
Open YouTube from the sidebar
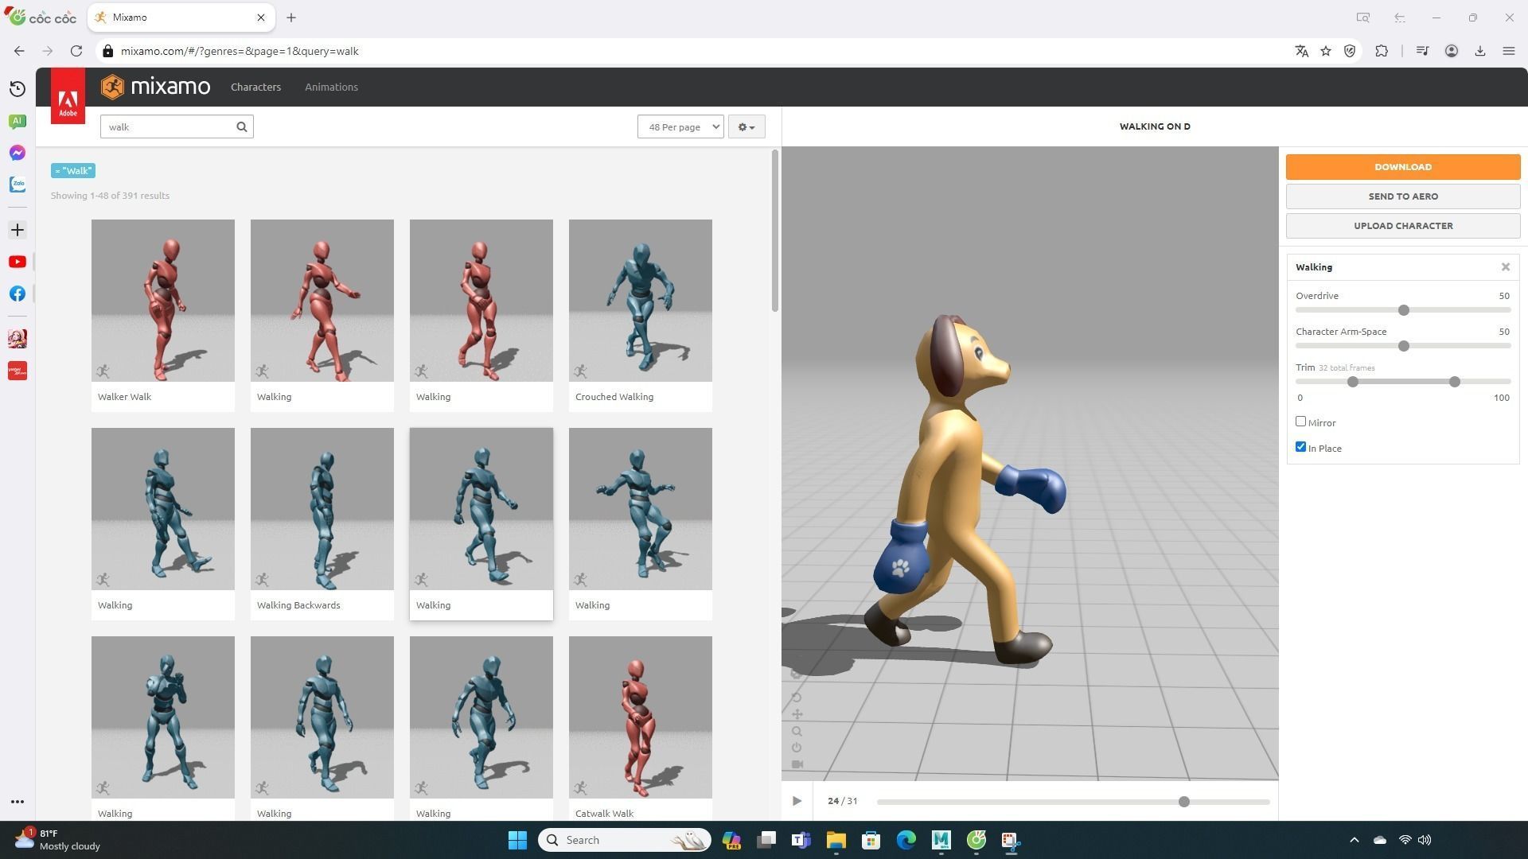18,262
